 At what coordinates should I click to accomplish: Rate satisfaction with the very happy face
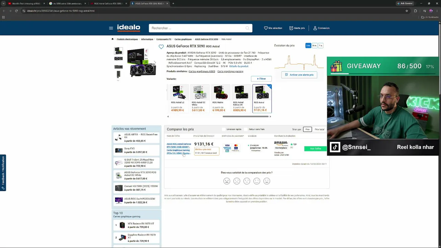click(x=267, y=181)
